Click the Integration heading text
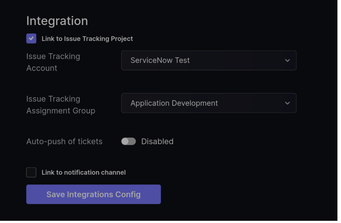341x223 pixels. pyautogui.click(x=57, y=21)
